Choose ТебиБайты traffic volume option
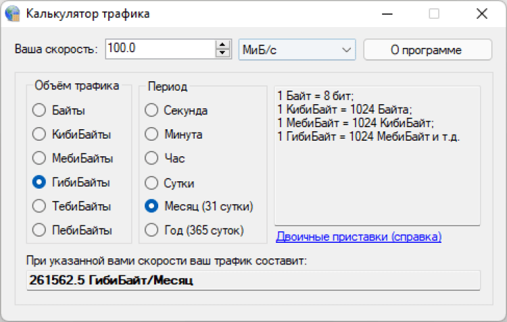Image resolution: width=507 pixels, height=322 pixels. [39, 206]
